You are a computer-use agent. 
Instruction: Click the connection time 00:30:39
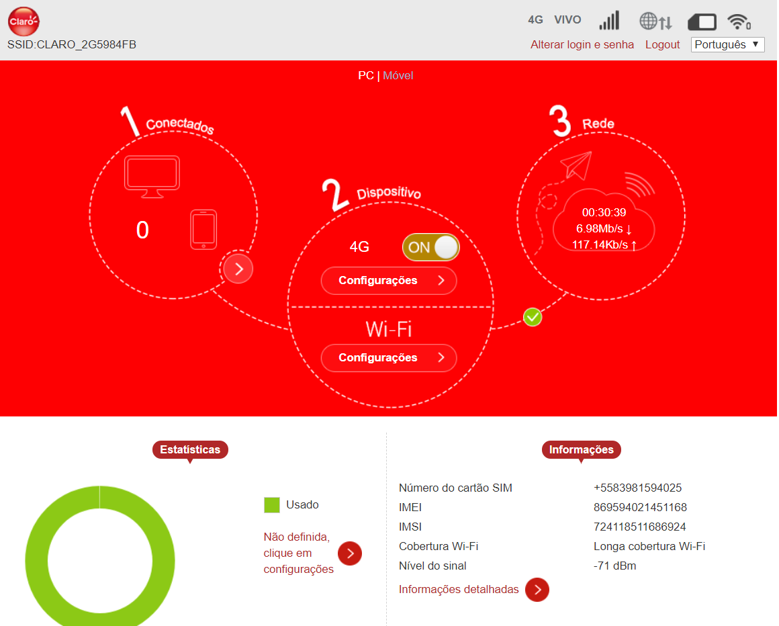(x=604, y=213)
